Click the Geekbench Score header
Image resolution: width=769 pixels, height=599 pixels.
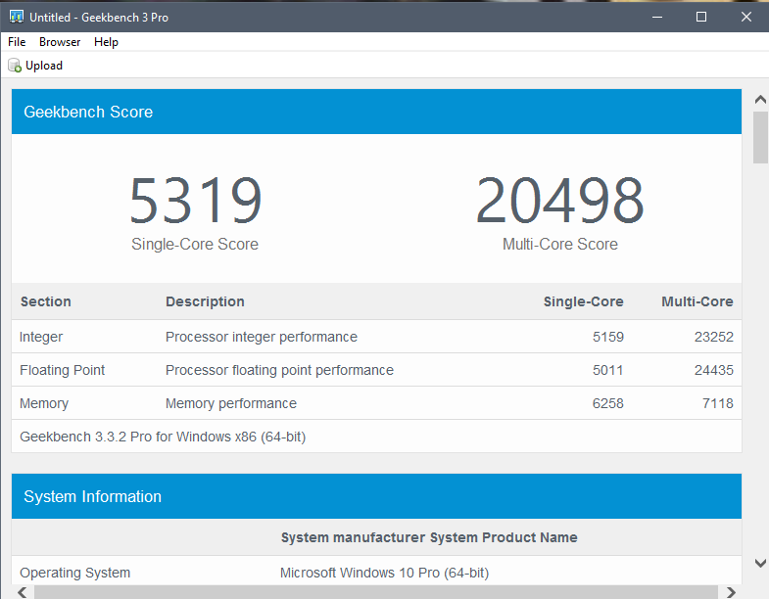click(x=376, y=112)
